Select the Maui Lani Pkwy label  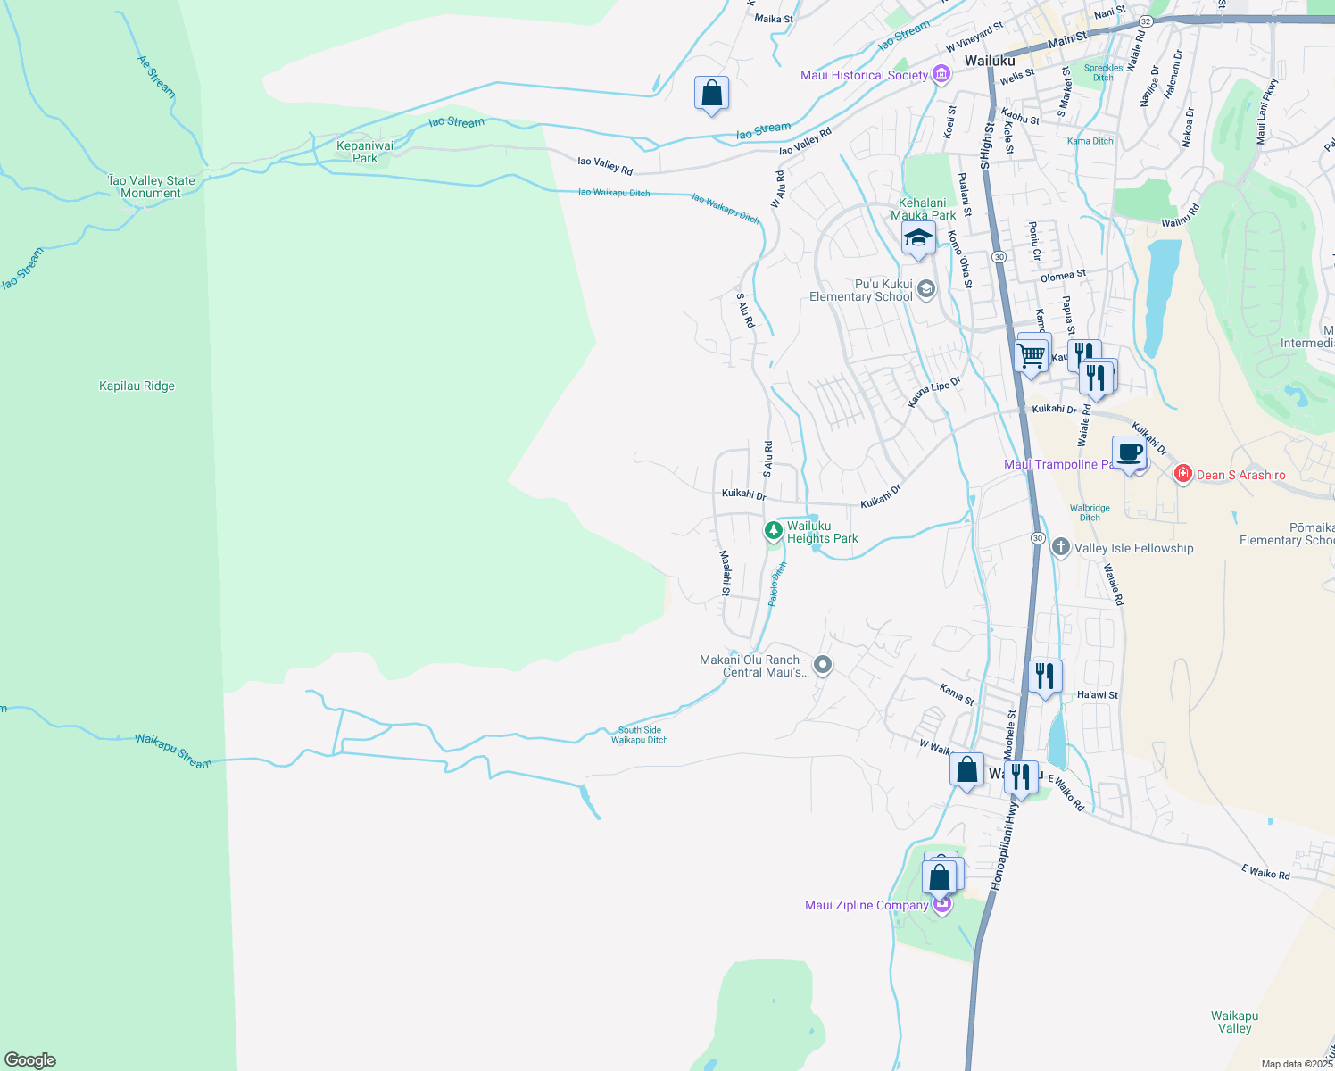tap(1266, 112)
